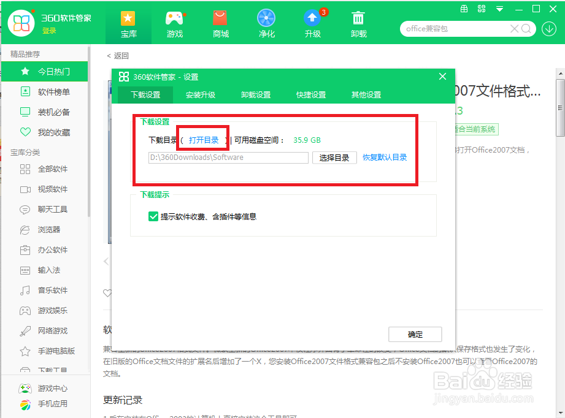Open the 升级 upgrade section
This screenshot has width=565, height=418.
[x=313, y=25]
